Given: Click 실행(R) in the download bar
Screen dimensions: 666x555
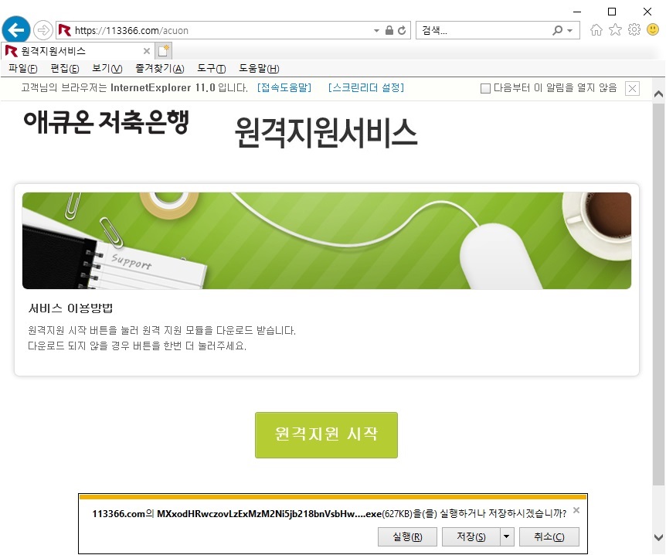Looking at the screenshot, I should point(407,536).
